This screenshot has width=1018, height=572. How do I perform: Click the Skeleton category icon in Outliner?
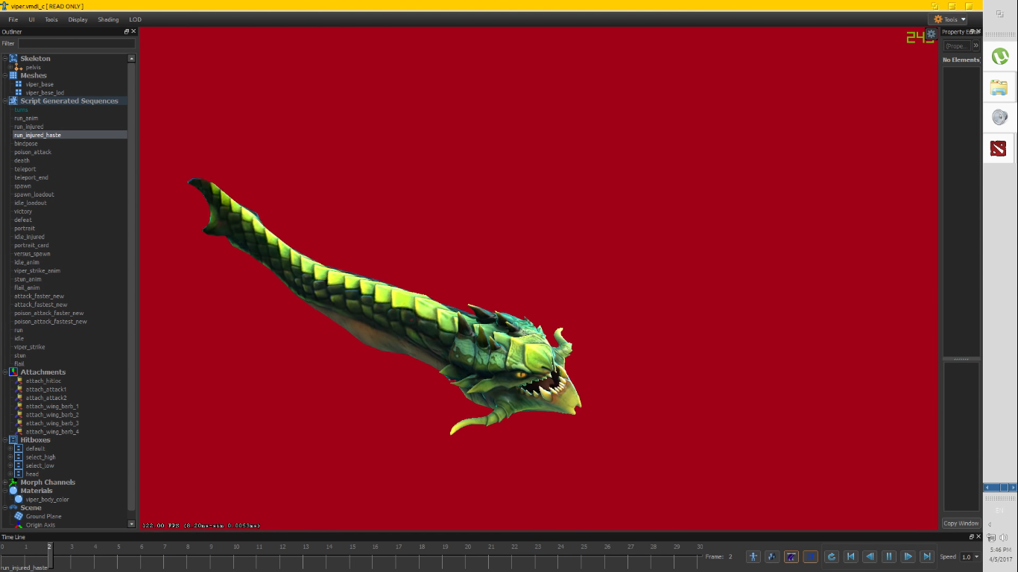[13, 58]
